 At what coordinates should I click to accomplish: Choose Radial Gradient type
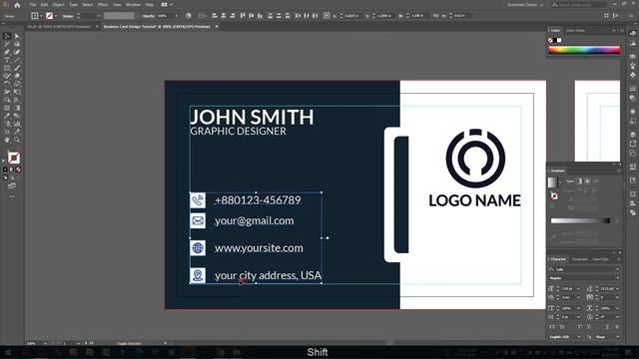pyautogui.click(x=587, y=181)
